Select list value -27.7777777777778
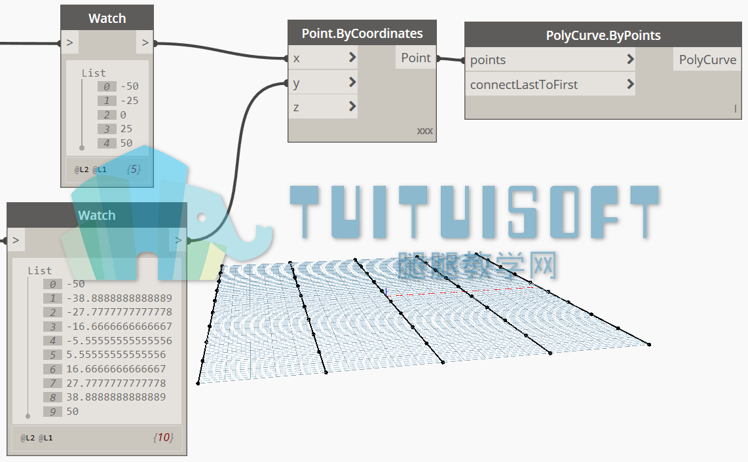The image size is (748, 462). click(119, 312)
